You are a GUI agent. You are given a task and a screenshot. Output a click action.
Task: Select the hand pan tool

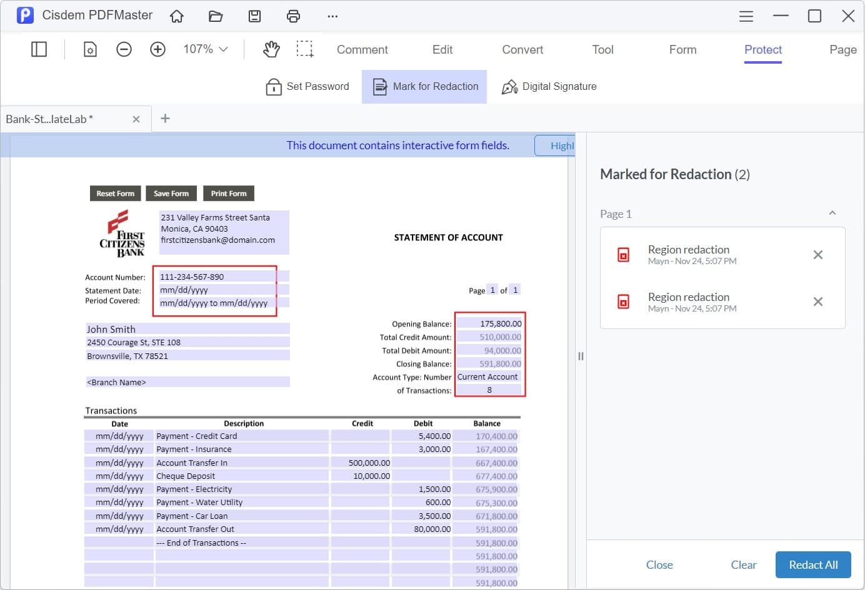(x=271, y=49)
